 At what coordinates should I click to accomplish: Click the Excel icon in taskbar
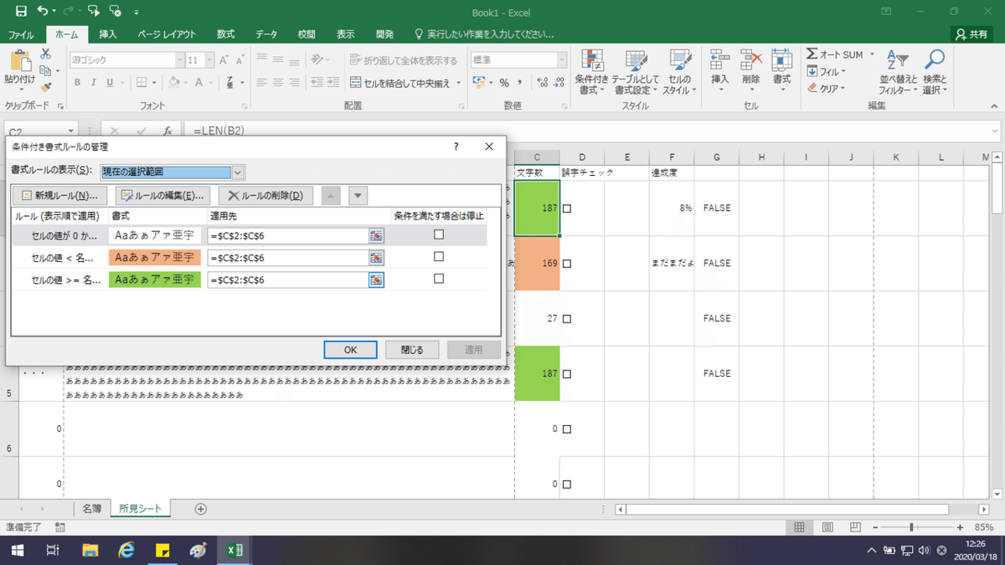click(235, 550)
